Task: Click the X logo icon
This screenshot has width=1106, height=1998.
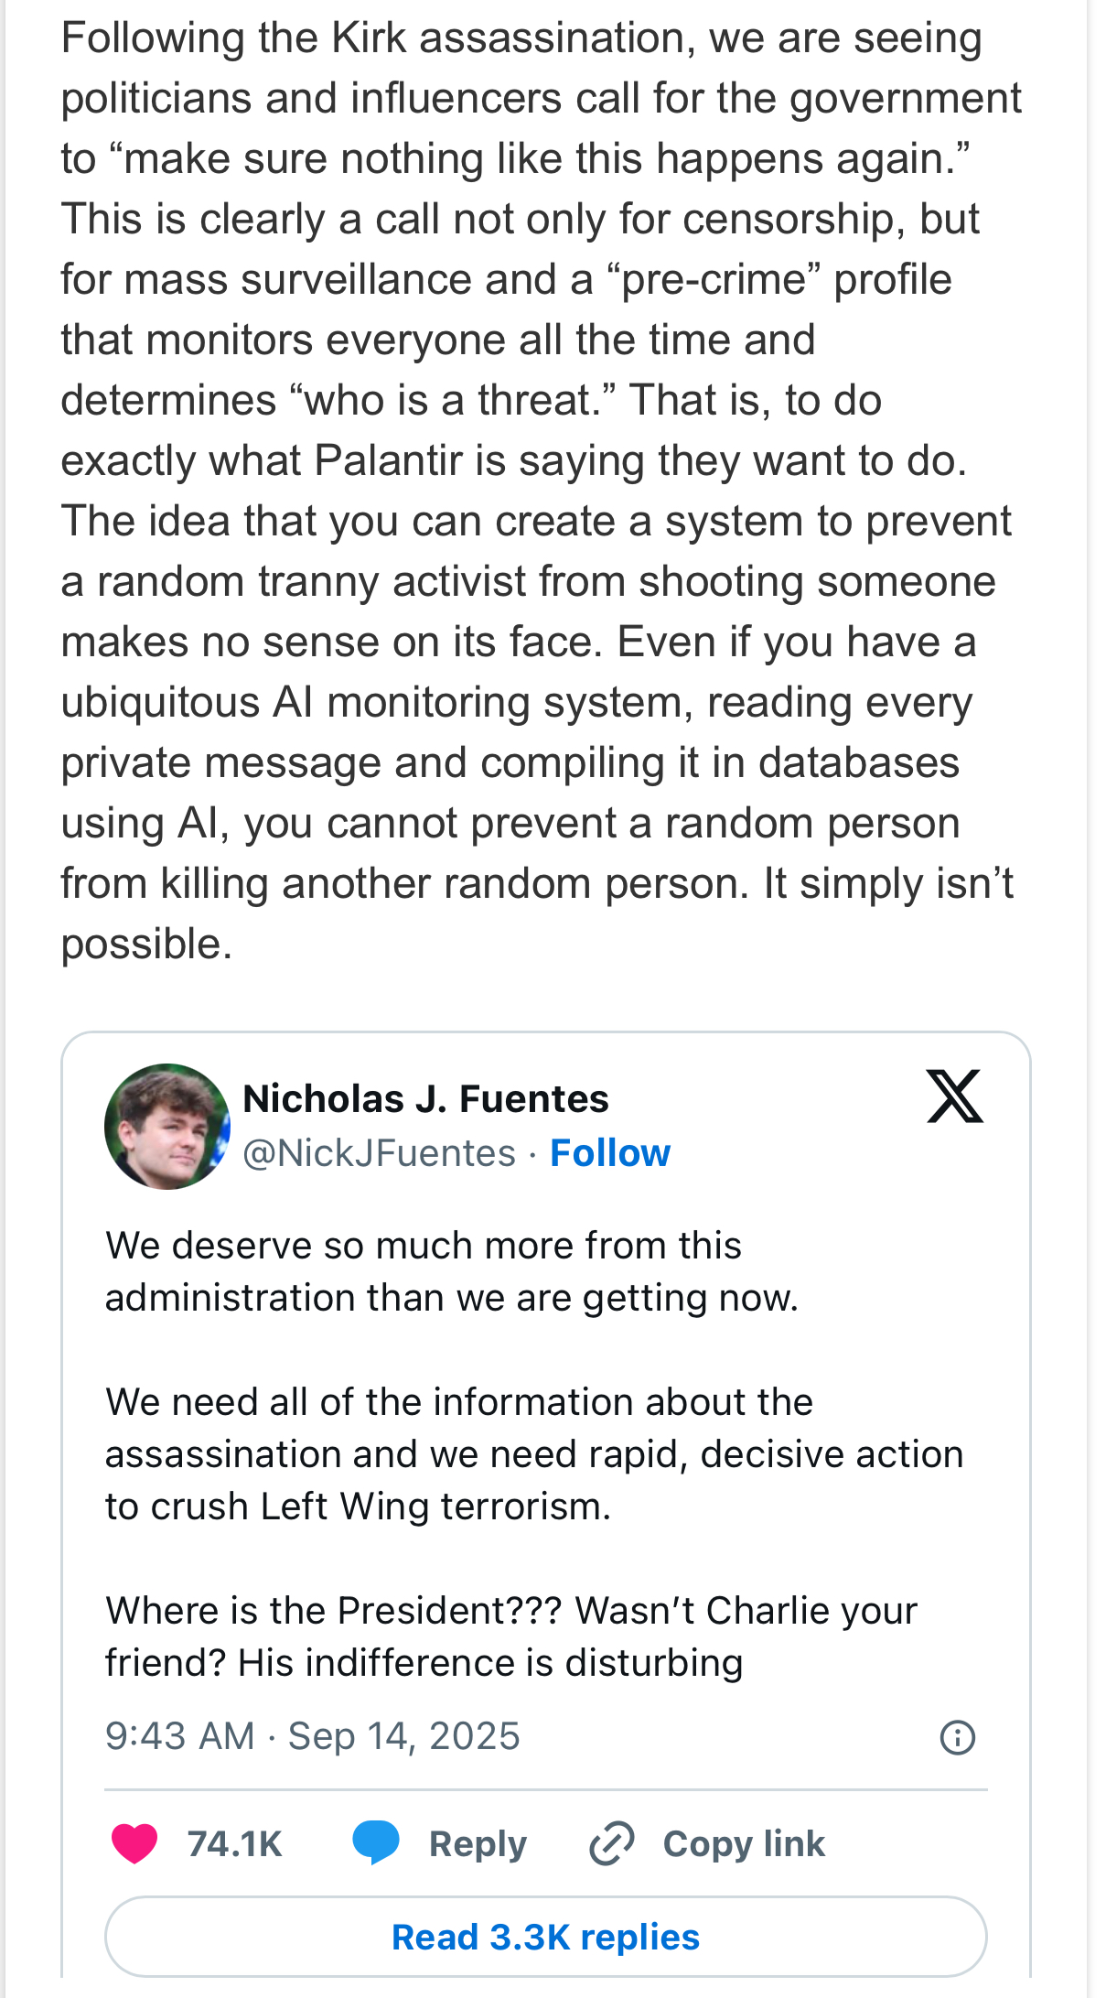Action: pos(954,1096)
